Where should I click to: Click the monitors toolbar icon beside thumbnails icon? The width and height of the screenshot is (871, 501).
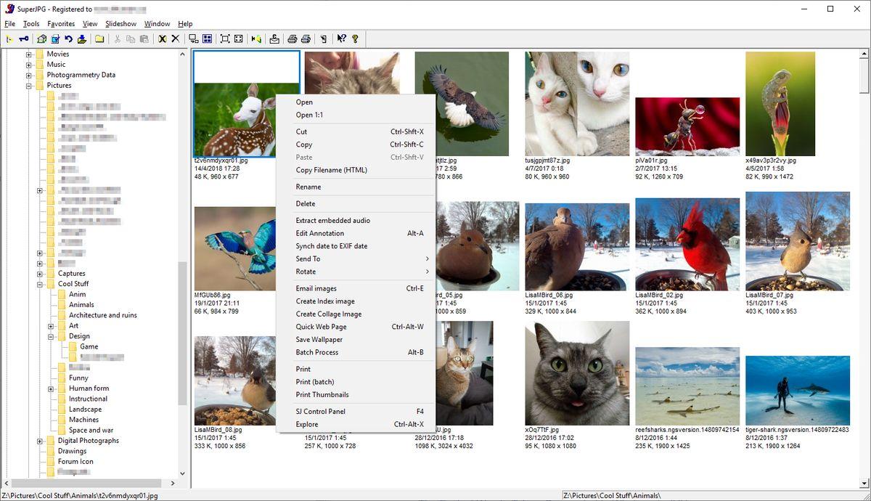coord(193,38)
